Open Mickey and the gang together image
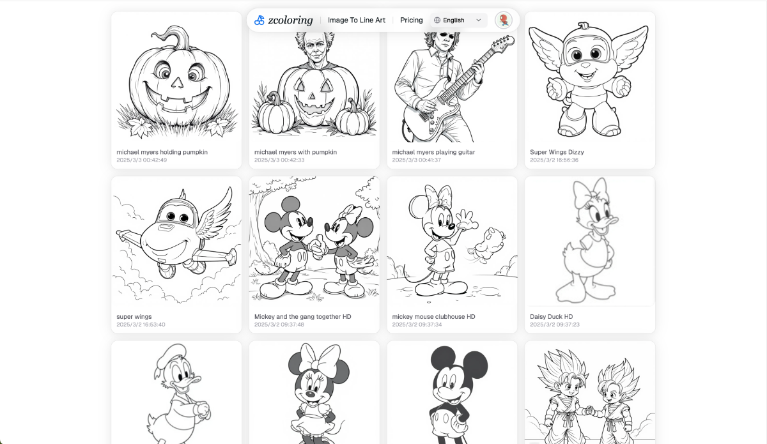 point(314,242)
